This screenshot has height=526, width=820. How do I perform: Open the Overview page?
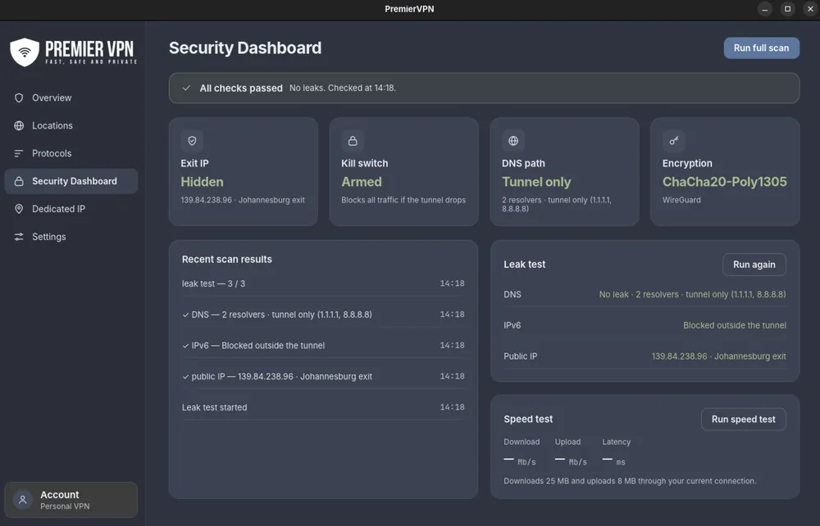click(x=71, y=97)
